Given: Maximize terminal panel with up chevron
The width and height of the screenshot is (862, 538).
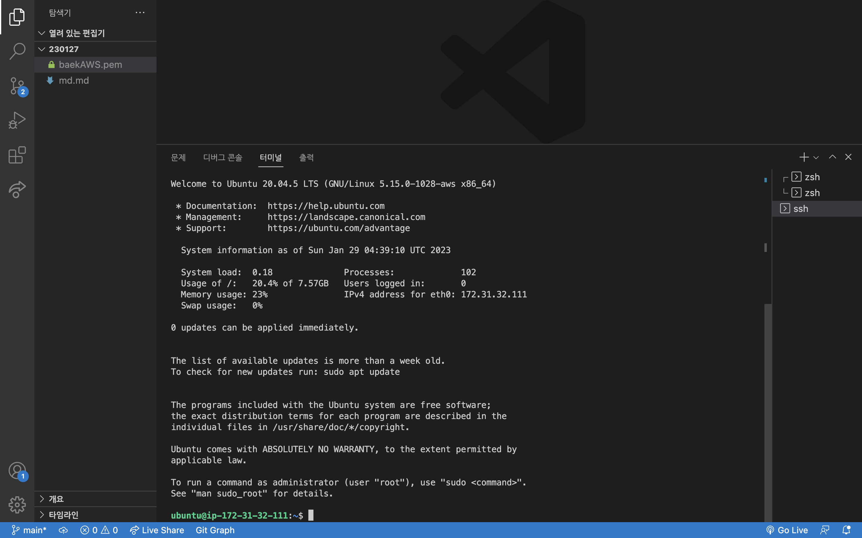Looking at the screenshot, I should pyautogui.click(x=832, y=157).
